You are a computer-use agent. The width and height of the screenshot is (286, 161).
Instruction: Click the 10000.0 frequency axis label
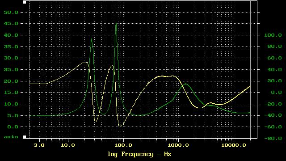point(234,145)
